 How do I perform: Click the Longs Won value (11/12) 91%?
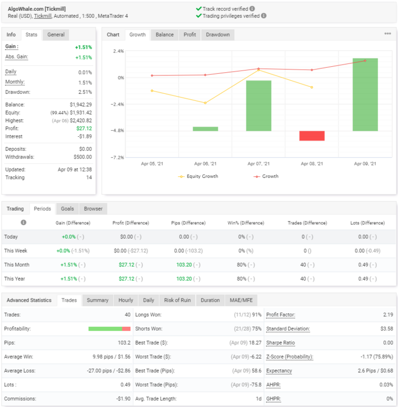[248, 315]
